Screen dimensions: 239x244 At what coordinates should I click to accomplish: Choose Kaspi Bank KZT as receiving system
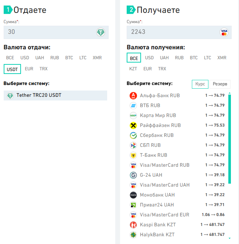pos(177,225)
